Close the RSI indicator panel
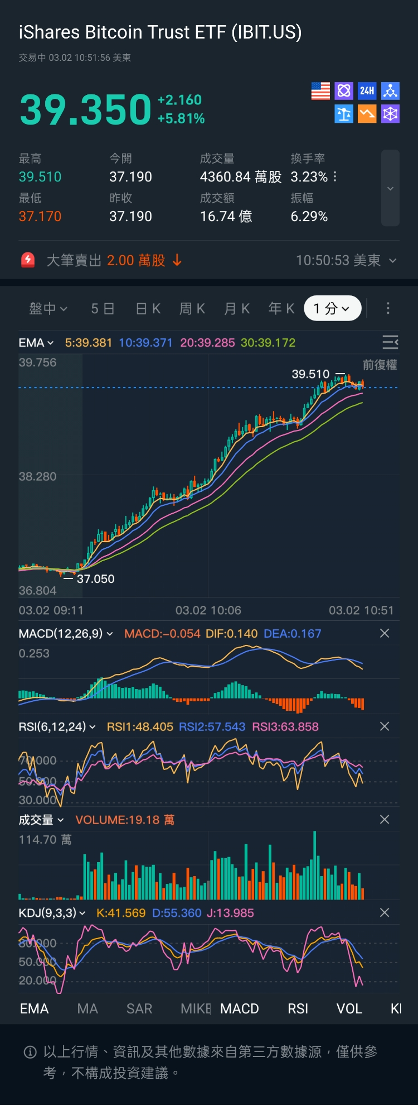Image resolution: width=418 pixels, height=1105 pixels. (x=384, y=726)
